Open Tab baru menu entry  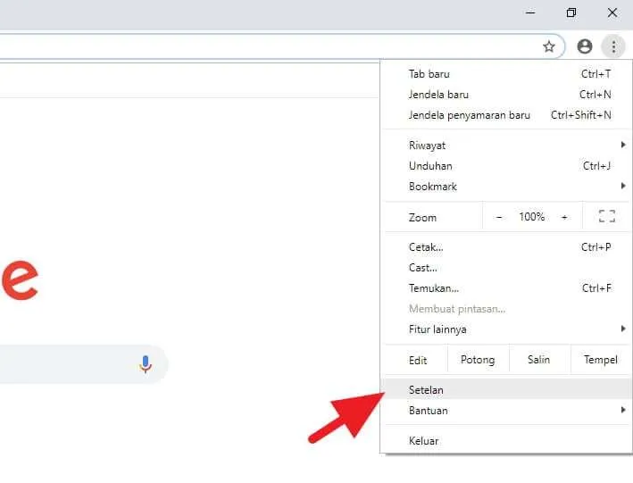pyautogui.click(x=506, y=74)
